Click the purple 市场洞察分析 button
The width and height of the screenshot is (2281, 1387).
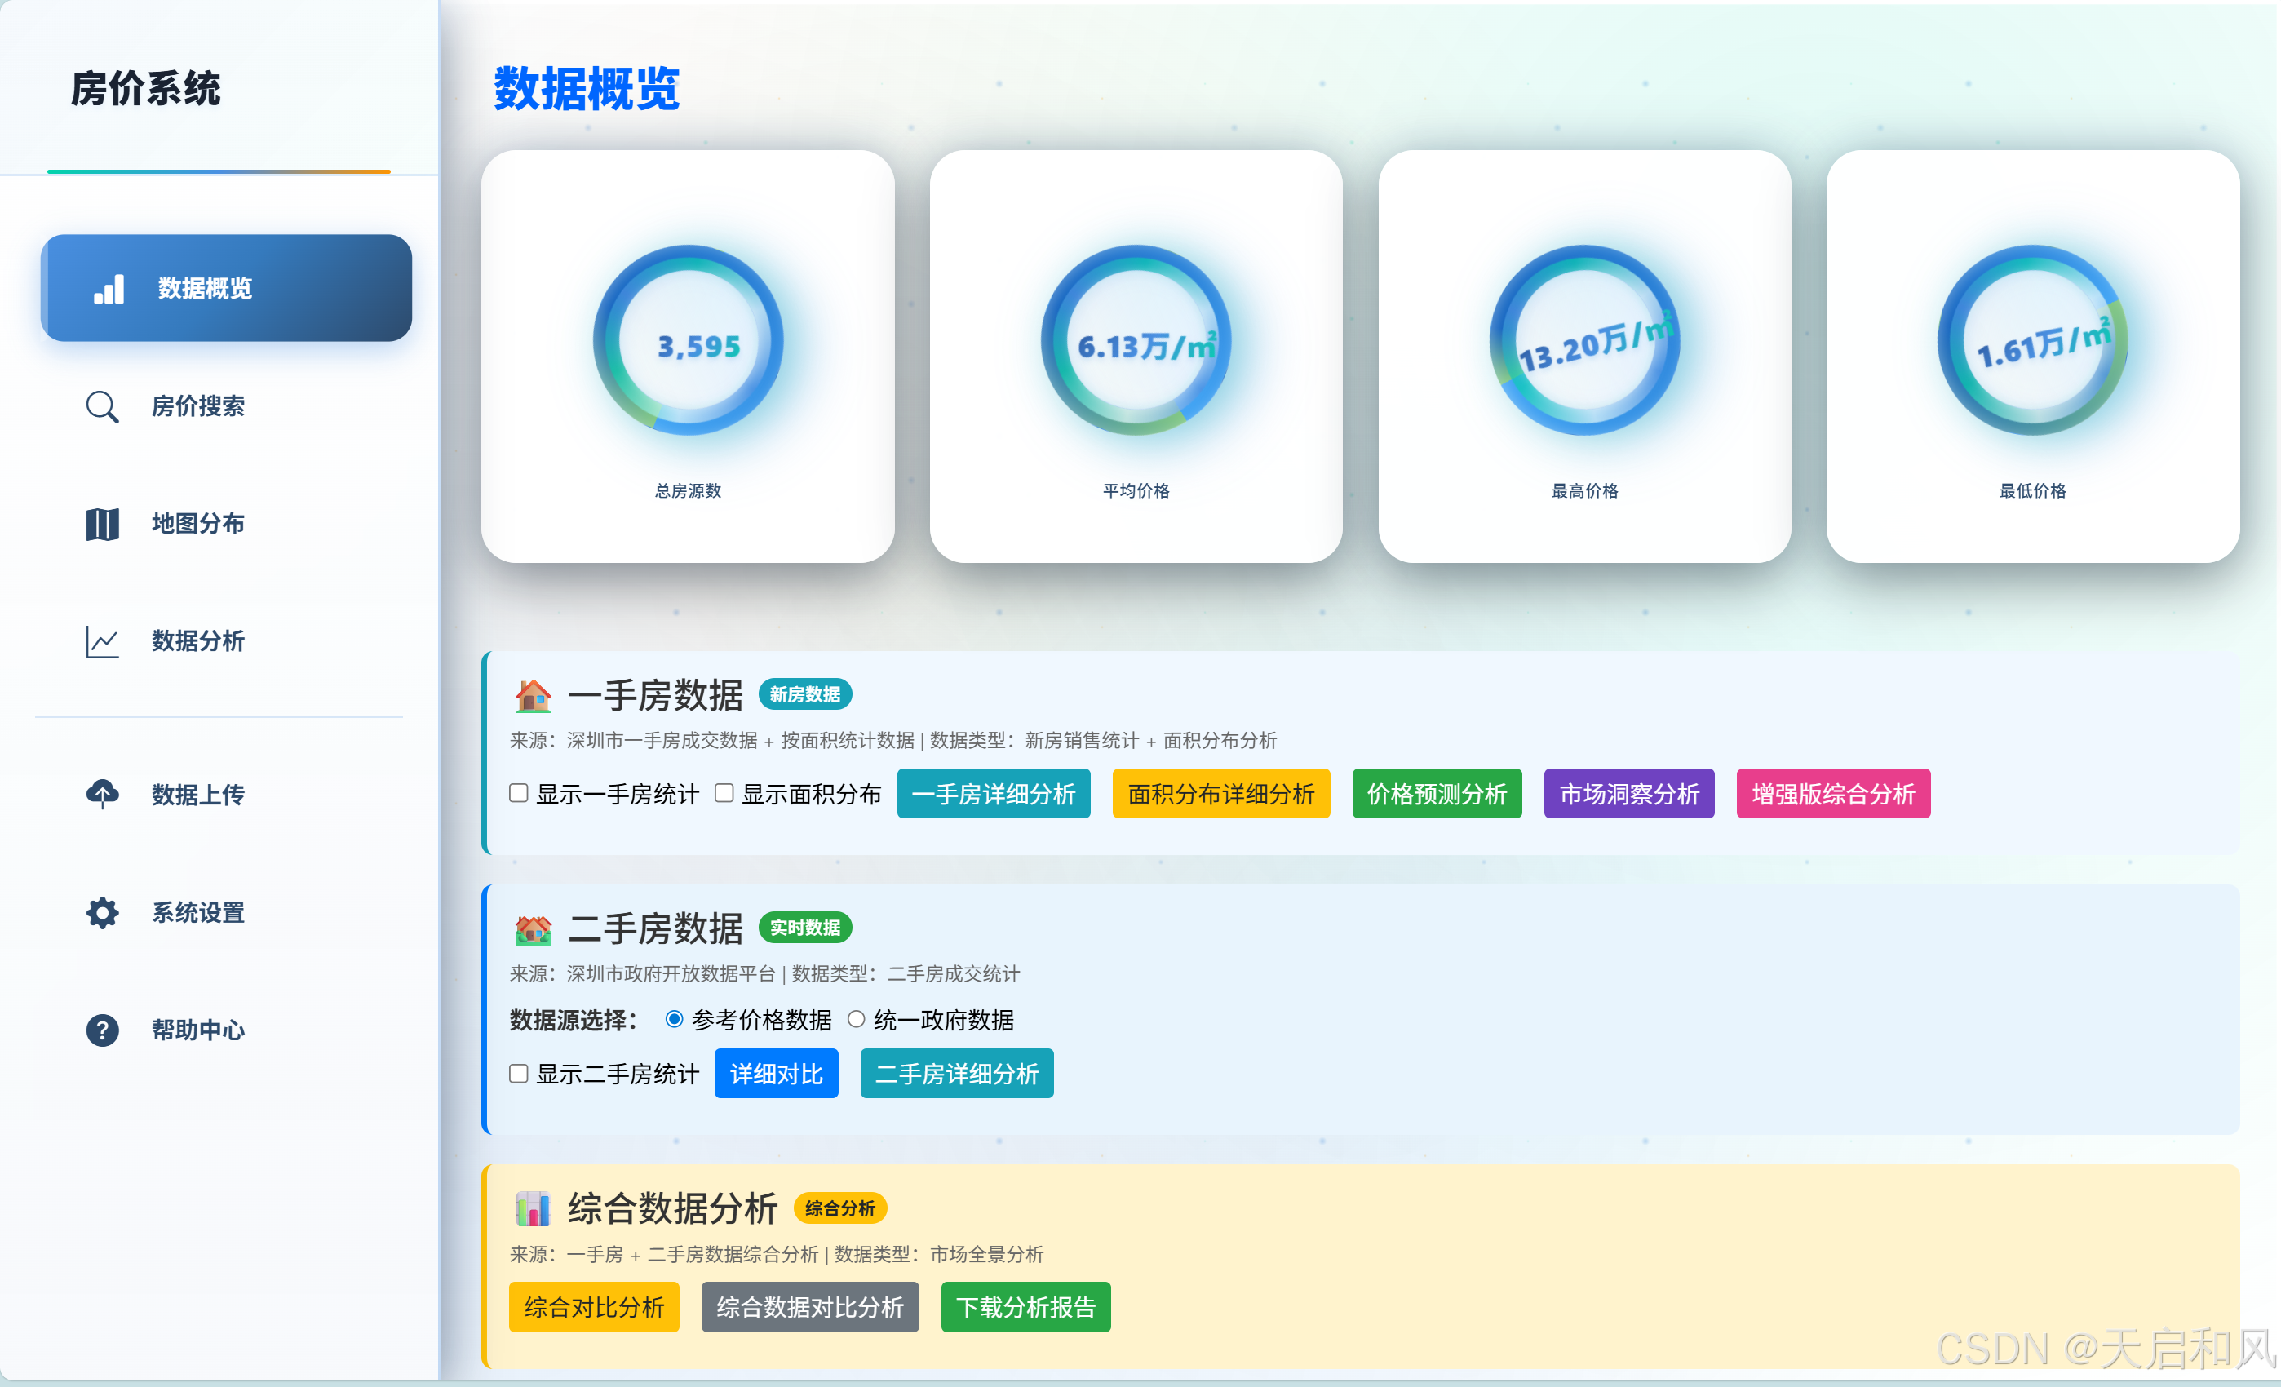[x=1629, y=794]
